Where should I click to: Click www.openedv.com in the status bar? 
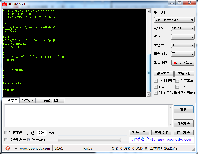click(x=35, y=149)
